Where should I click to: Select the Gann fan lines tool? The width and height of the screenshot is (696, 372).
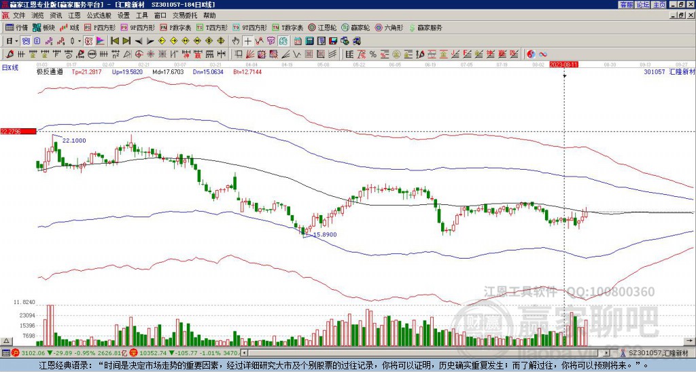click(250, 54)
